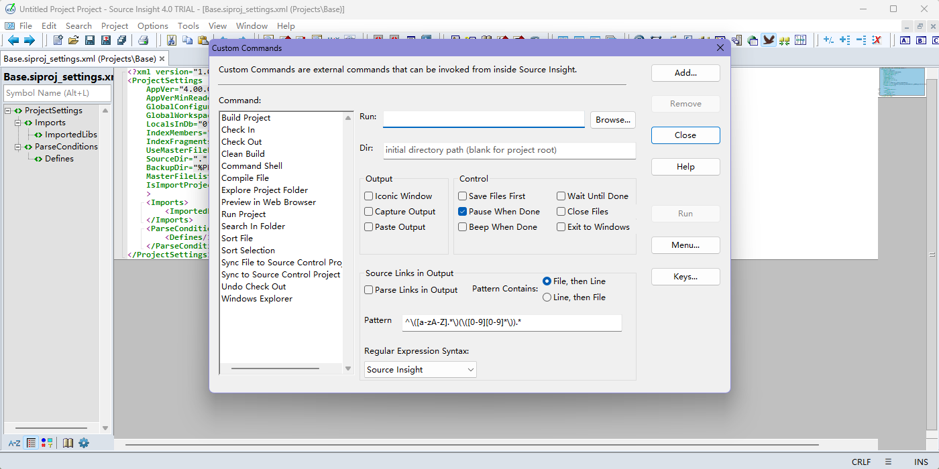Click the Browse... button
The width and height of the screenshot is (939, 469).
[612, 120]
